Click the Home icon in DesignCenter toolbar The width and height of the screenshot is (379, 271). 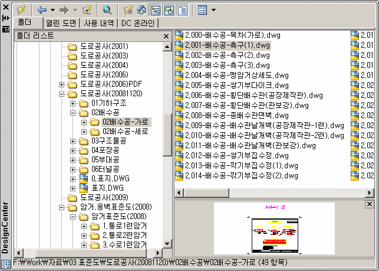[141, 10]
